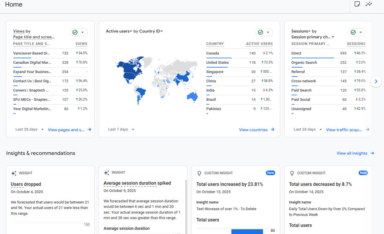Click the arrow next to View pages and screens

pos(90,129)
